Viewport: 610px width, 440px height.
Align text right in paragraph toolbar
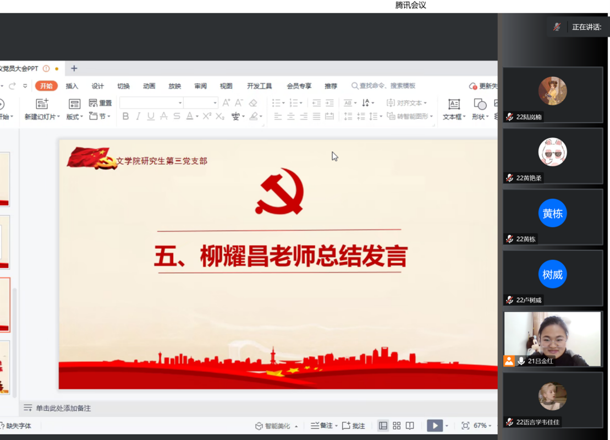pyautogui.click(x=304, y=116)
